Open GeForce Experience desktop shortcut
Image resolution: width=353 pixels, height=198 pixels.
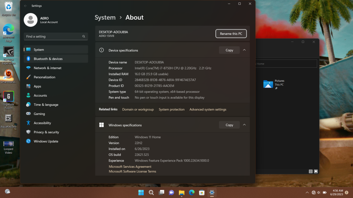9,55
